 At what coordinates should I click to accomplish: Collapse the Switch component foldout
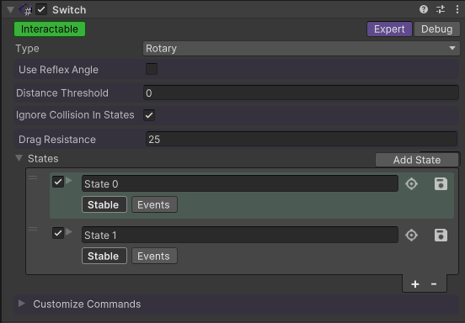(x=10, y=10)
